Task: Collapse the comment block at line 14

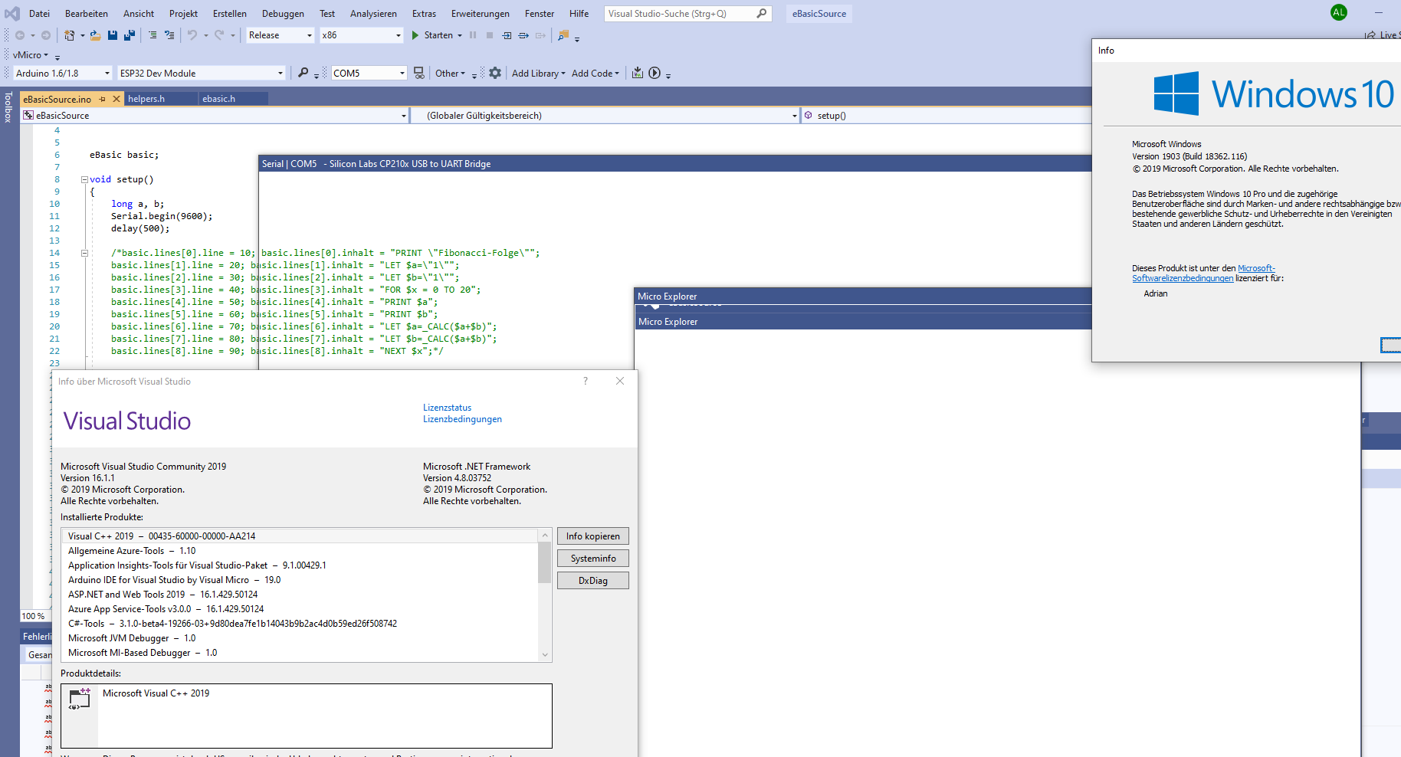Action: tap(85, 253)
